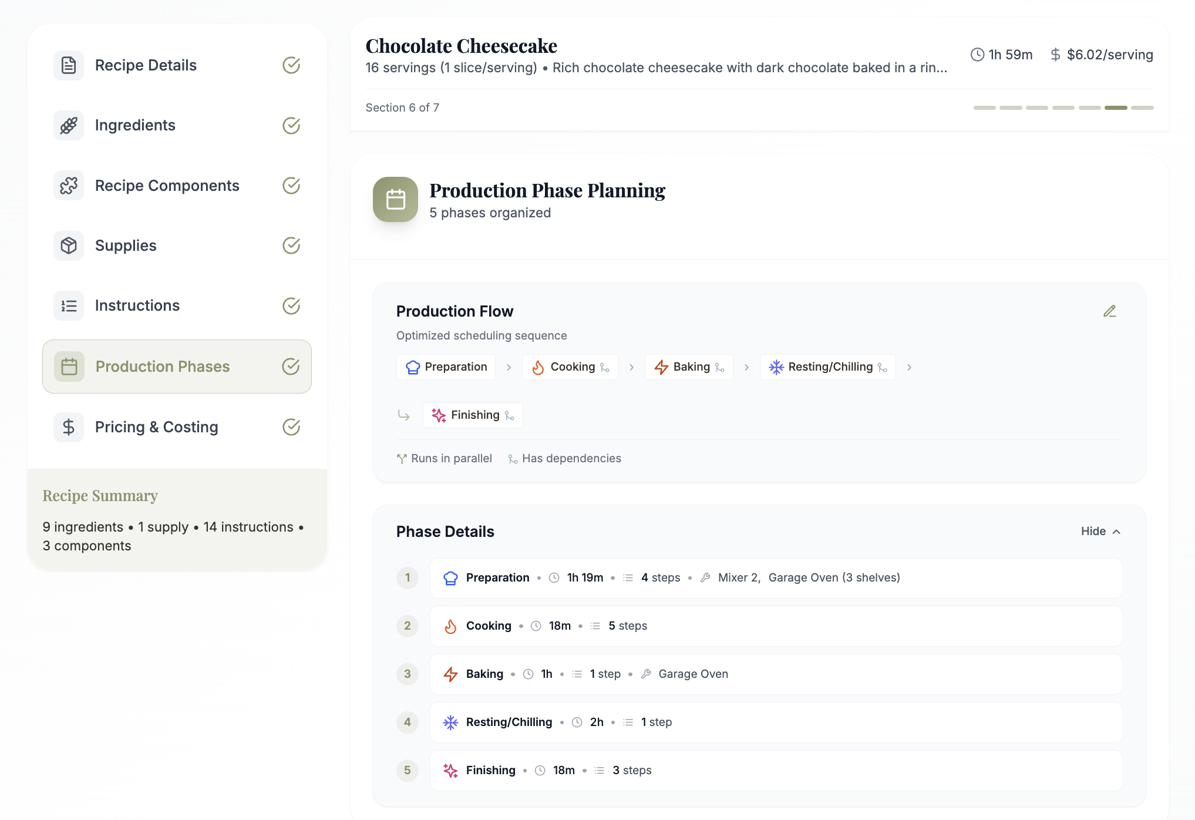Viewport: 1195px width, 820px height.
Task: Click the Ingredients wheat icon
Action: (x=68, y=125)
